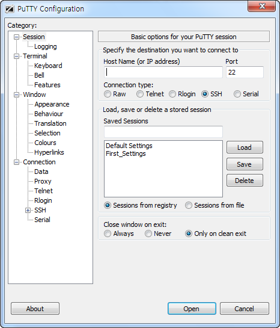
Task: Choose Sessions from file option
Action: click(x=215, y=205)
